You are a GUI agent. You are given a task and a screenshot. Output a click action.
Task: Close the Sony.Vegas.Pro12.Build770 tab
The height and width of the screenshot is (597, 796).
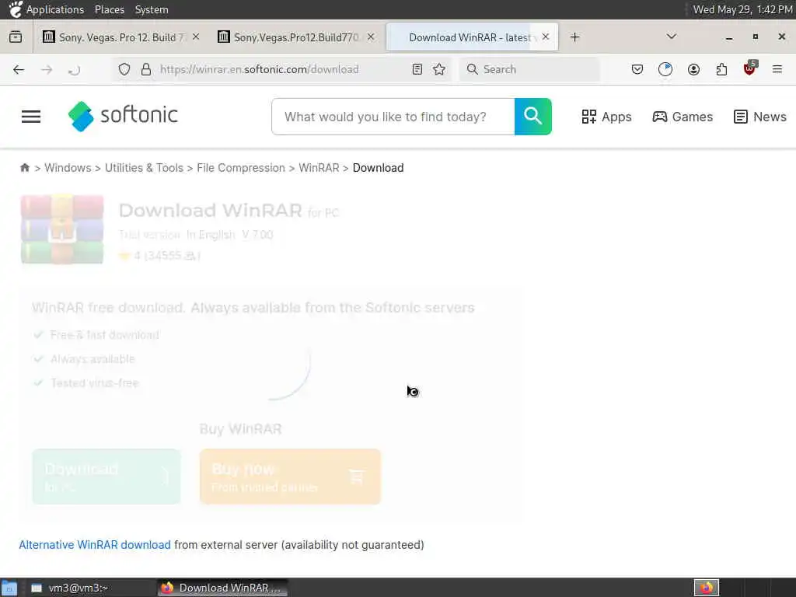point(371,37)
